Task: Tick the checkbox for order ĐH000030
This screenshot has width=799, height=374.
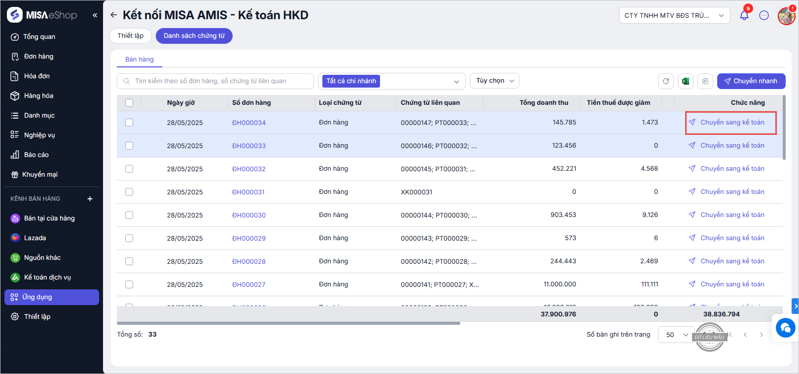Action: tap(129, 215)
